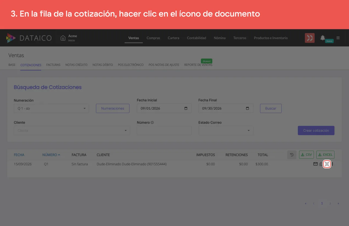Switch to the NOTAS DÉBITO tab
The height and width of the screenshot is (226, 349).
(x=103, y=65)
